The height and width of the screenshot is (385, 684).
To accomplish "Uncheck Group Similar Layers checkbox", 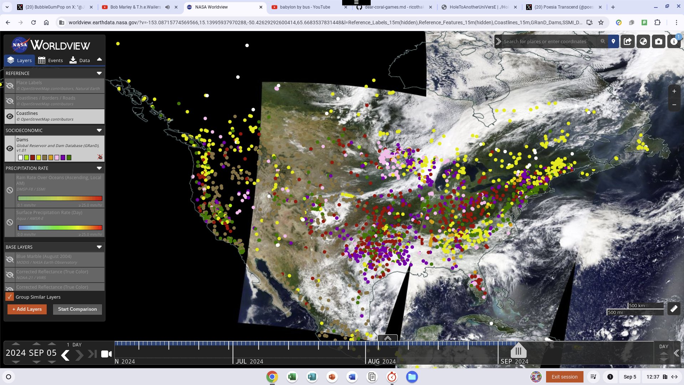I will coord(10,297).
